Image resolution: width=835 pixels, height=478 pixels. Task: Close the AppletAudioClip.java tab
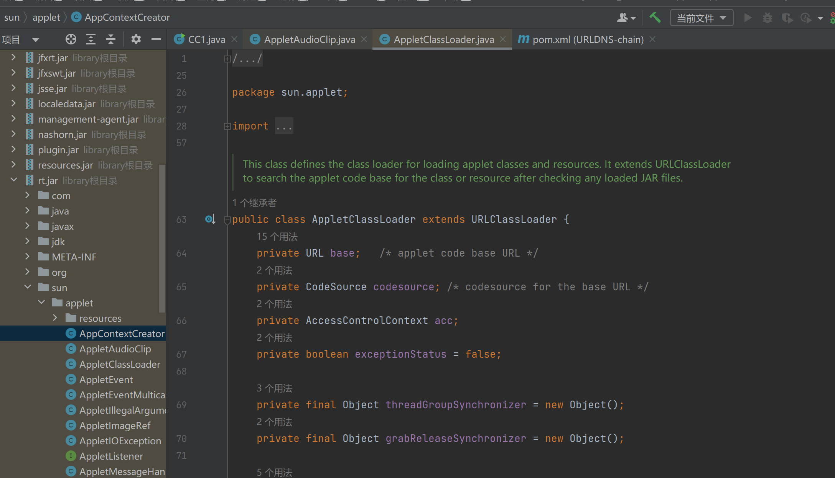pyautogui.click(x=364, y=39)
